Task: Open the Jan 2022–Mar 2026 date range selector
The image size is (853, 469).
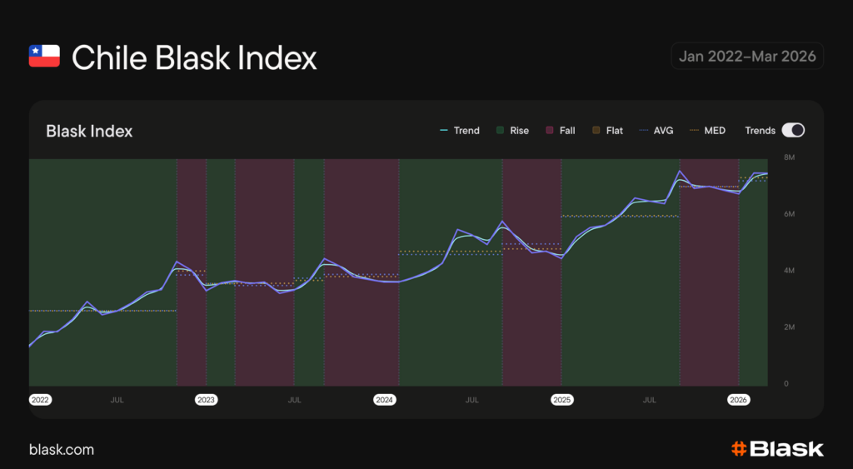Action: pyautogui.click(x=747, y=57)
